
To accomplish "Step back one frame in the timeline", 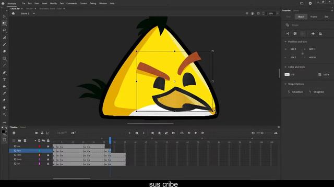I will click(189, 133).
